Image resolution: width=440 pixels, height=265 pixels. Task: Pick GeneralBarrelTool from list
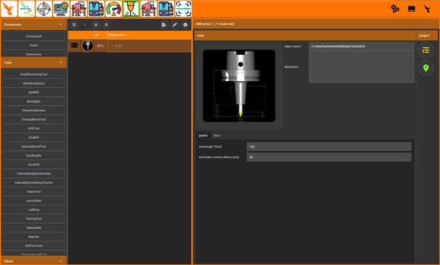[x=34, y=146]
